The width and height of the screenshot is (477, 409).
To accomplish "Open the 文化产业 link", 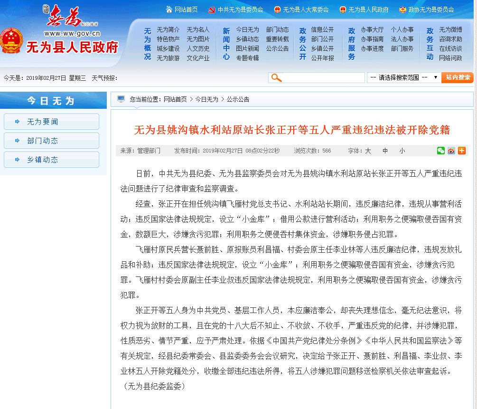I will click(198, 58).
